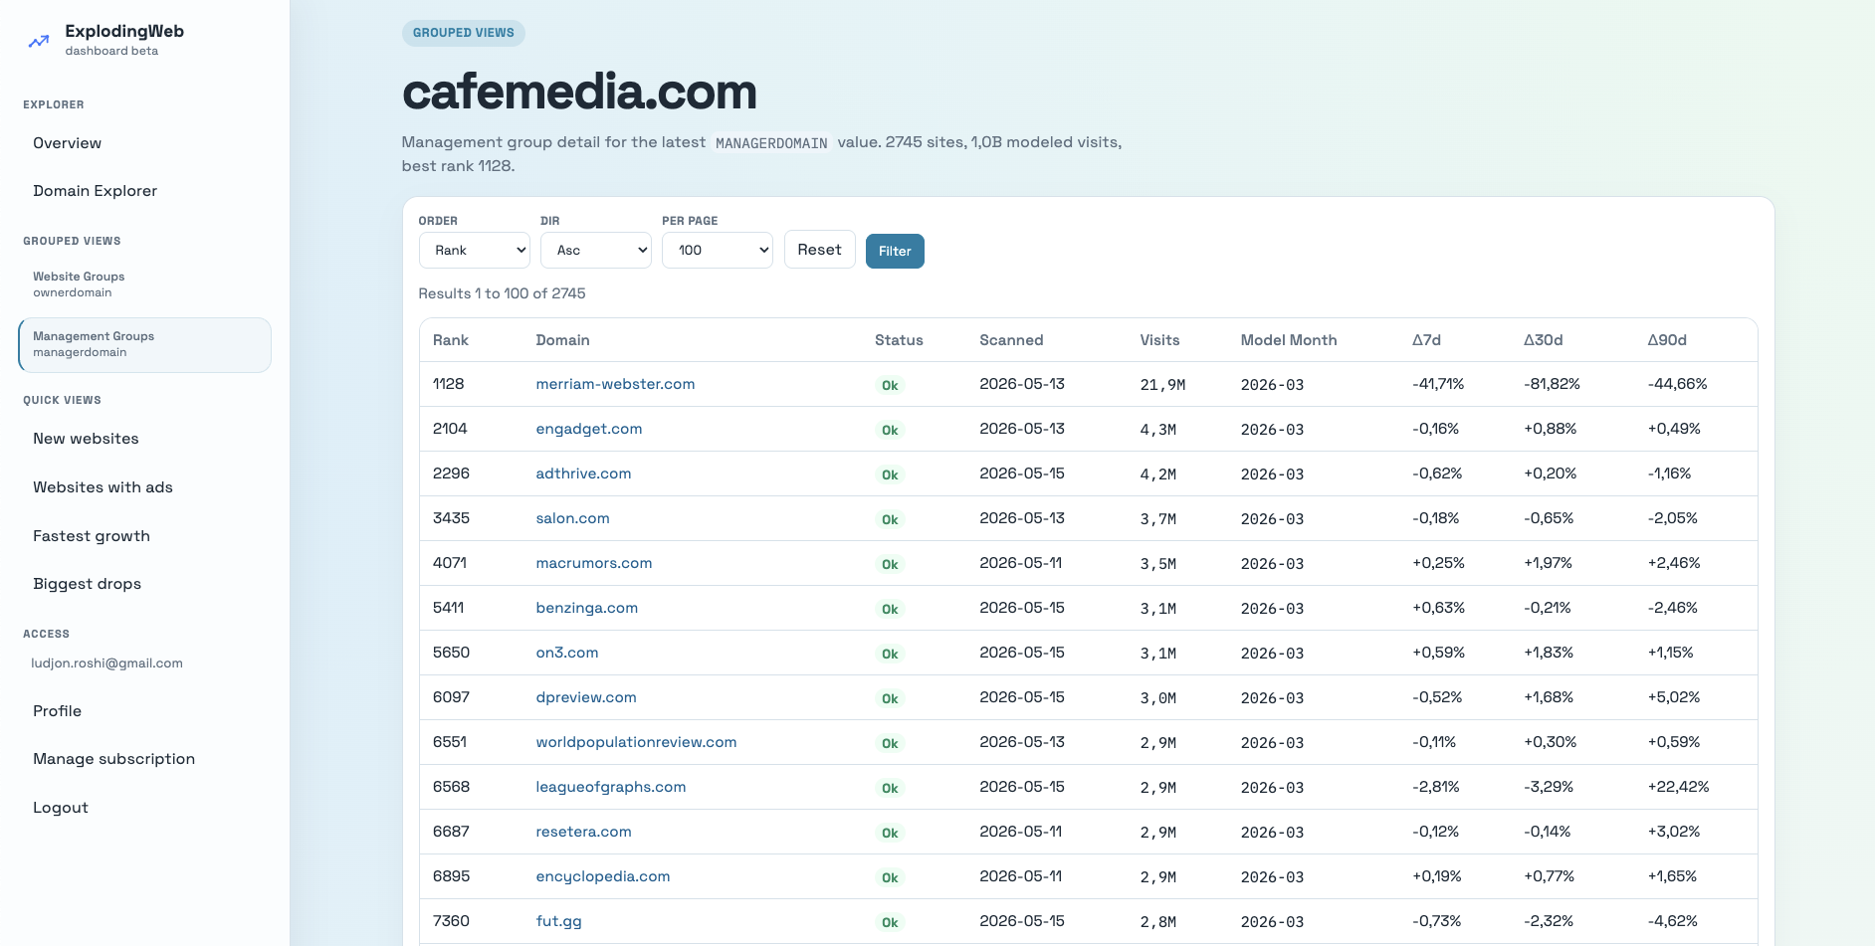
Task: Open fut.gg domain link
Action: (558, 921)
